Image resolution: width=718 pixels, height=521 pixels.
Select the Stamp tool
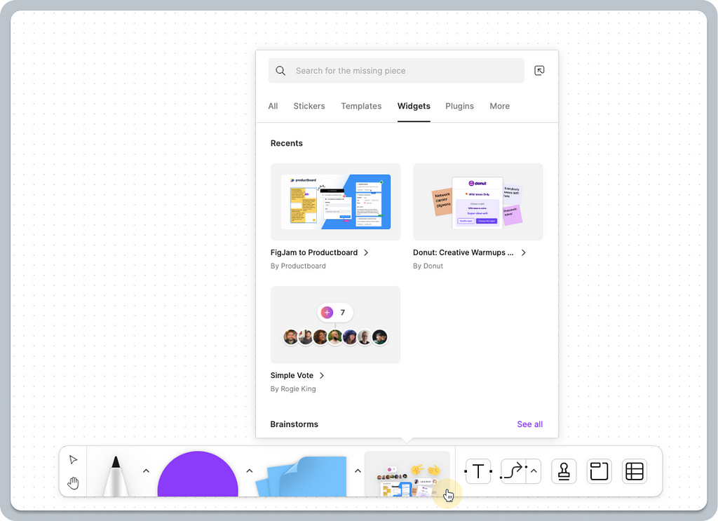click(x=564, y=471)
